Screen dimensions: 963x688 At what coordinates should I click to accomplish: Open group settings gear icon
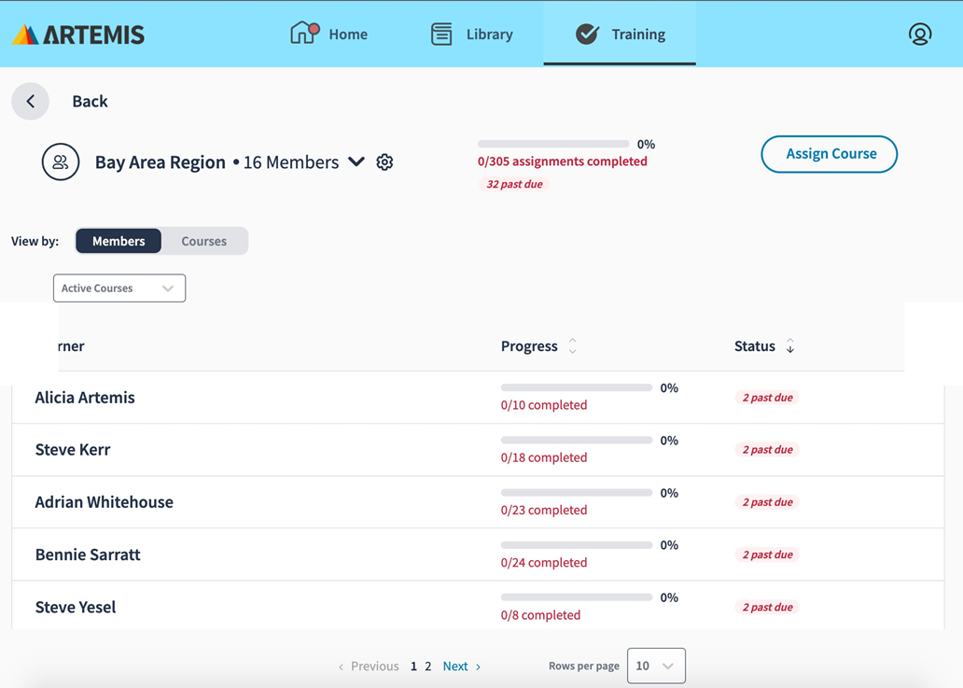pos(384,162)
